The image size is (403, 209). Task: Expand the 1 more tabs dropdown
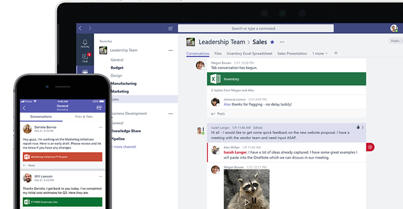click(x=320, y=53)
